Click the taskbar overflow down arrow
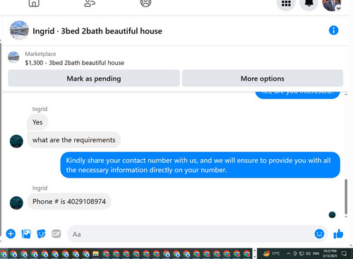 point(254,257)
